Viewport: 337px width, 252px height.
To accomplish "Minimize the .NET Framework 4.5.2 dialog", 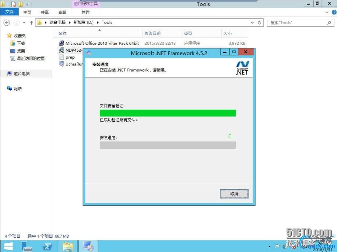I will pyautogui.click(x=225, y=52).
